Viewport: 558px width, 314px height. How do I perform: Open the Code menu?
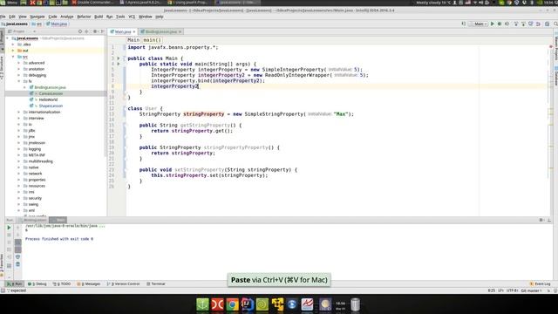pos(52,17)
